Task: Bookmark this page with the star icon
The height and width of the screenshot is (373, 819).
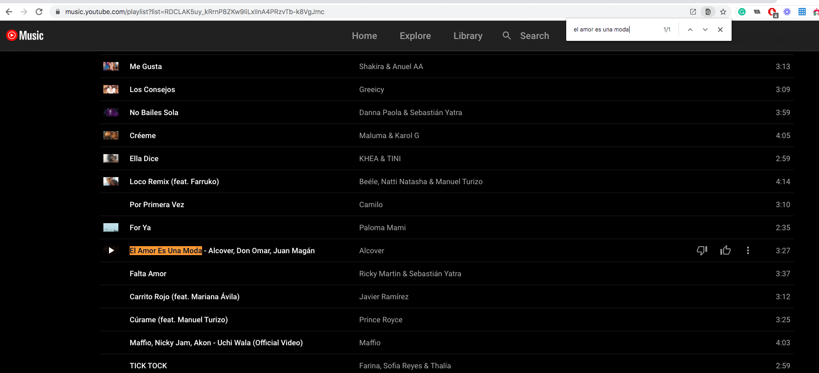Action: pos(723,12)
